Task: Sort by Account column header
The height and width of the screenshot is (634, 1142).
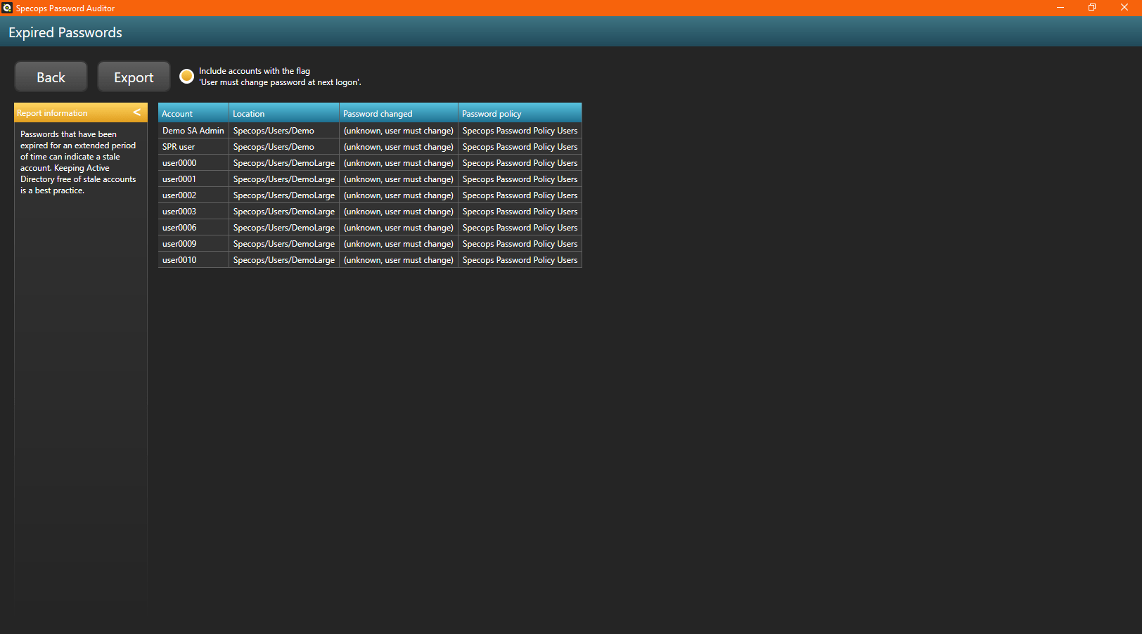Action: point(193,113)
